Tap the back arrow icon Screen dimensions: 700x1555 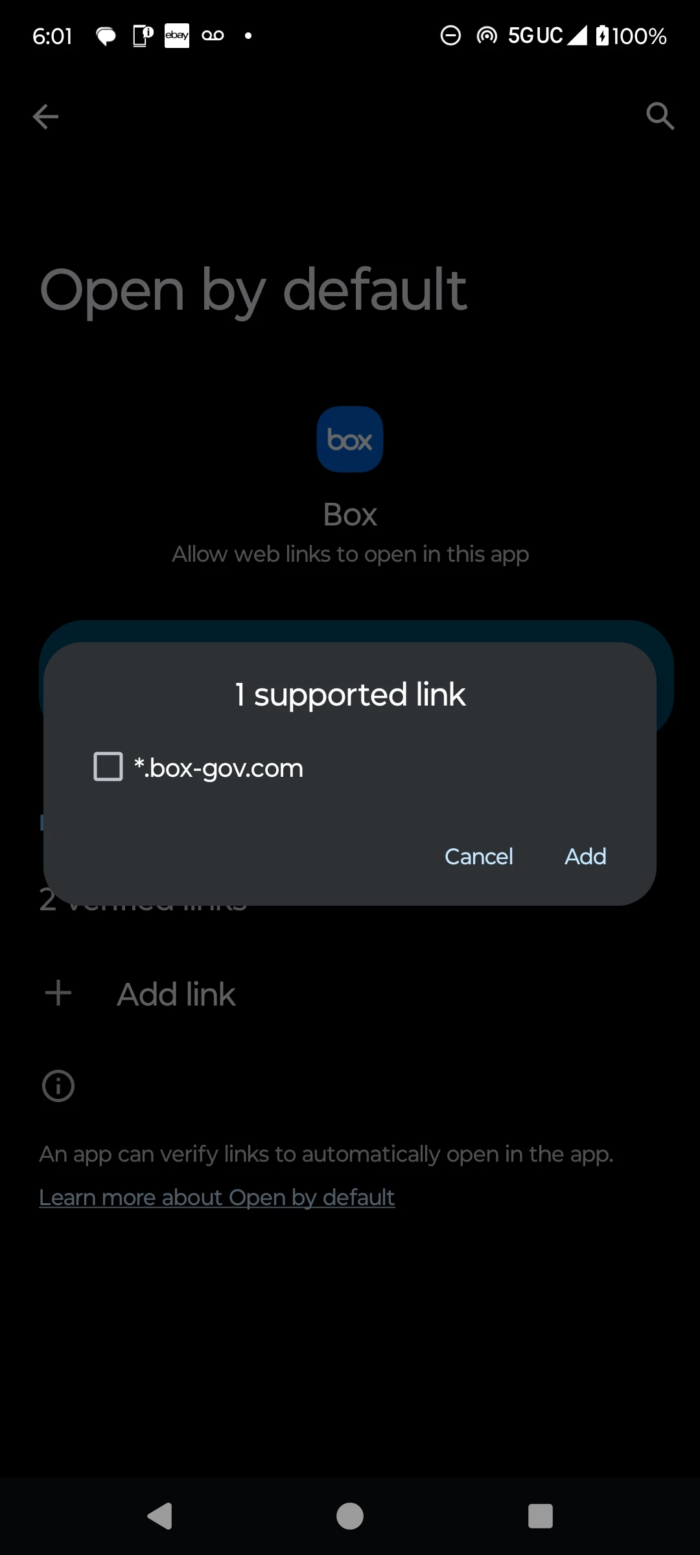coord(45,117)
